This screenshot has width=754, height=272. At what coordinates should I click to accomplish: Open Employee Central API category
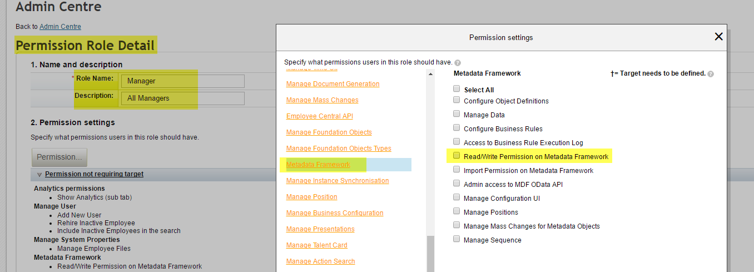click(320, 116)
